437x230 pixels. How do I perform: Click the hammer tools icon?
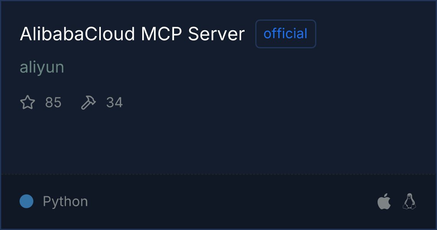coord(88,102)
